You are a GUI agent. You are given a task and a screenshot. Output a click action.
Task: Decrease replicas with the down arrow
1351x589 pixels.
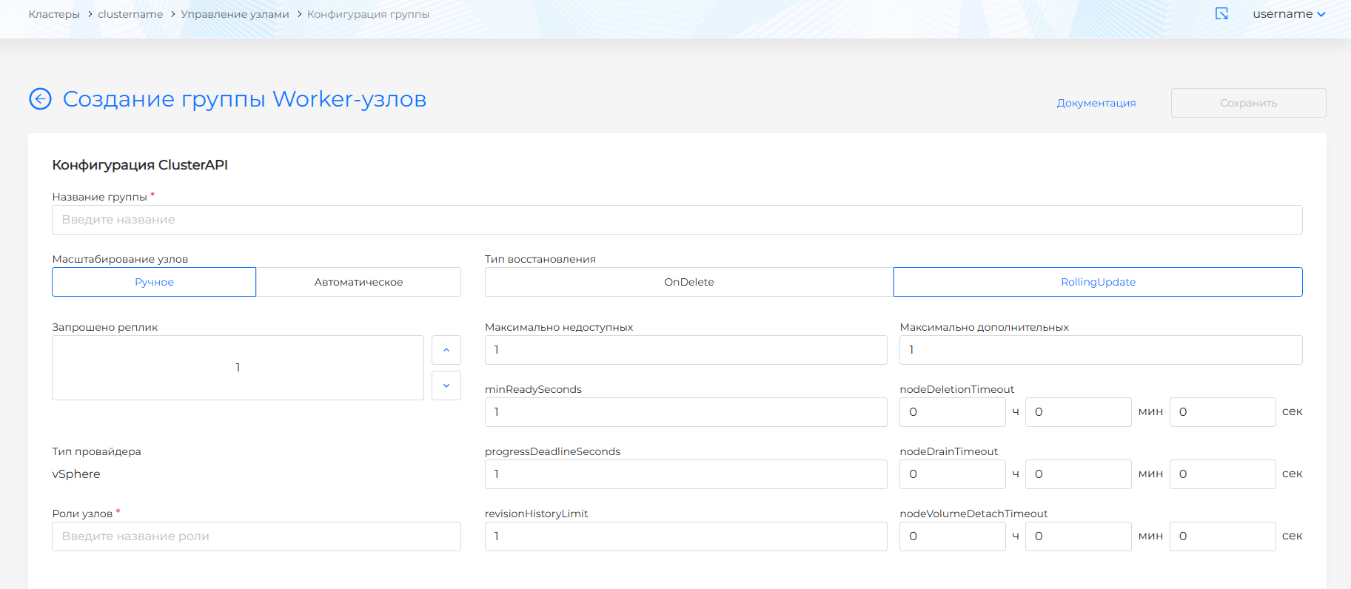pos(446,386)
